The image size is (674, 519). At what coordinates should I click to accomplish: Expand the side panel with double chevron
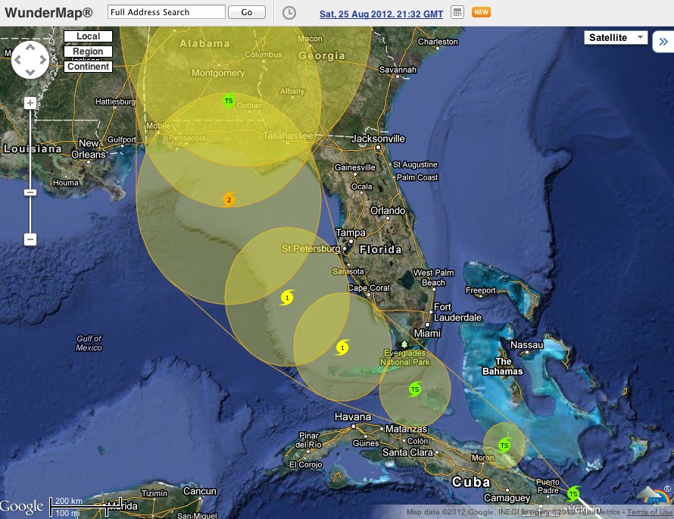pyautogui.click(x=663, y=42)
